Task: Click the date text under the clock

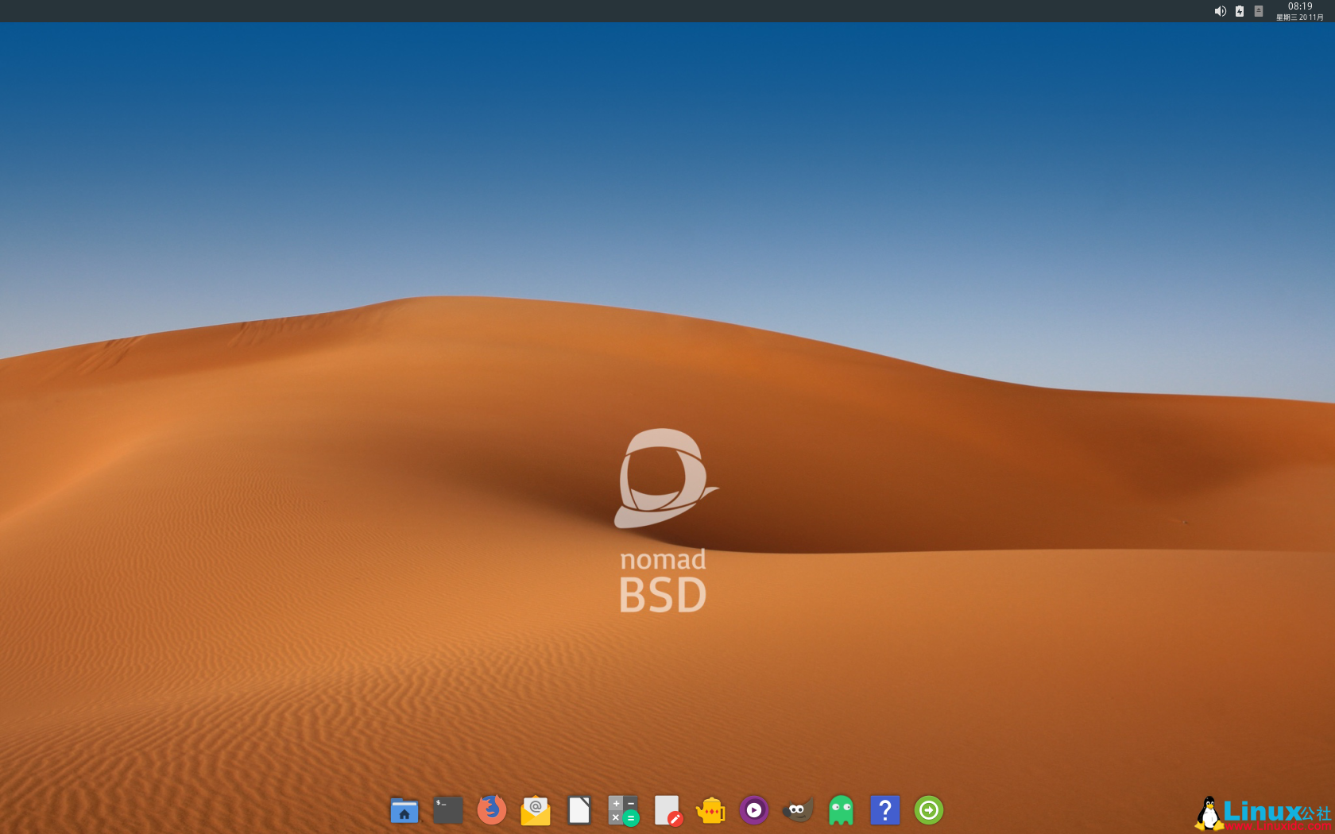Action: (1300, 17)
